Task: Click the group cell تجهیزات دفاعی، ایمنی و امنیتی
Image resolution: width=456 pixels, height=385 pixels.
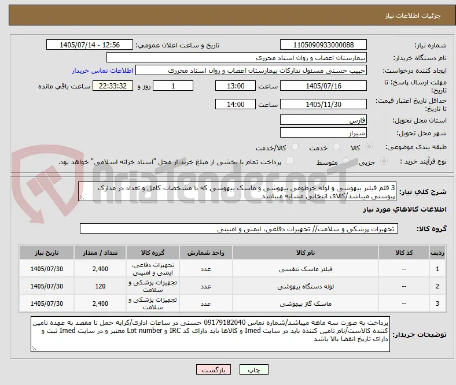Action: pos(153,269)
